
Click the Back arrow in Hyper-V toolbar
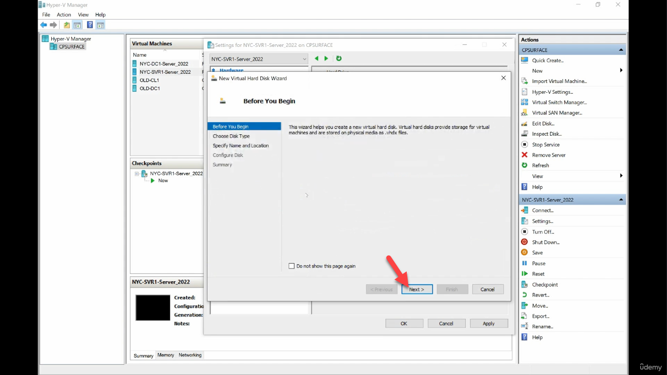coord(43,25)
